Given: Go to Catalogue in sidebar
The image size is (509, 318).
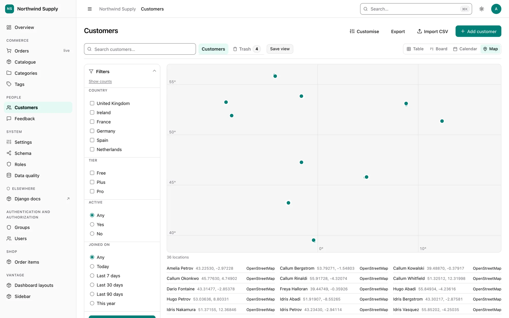Looking at the screenshot, I should click(x=38, y=62).
